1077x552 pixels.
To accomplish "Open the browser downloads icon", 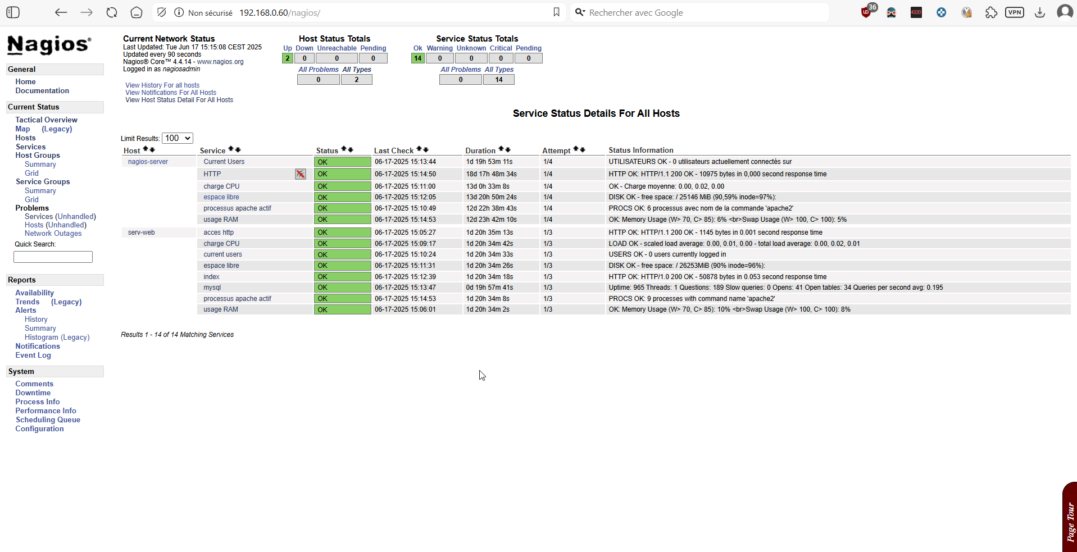I will click(x=1039, y=12).
